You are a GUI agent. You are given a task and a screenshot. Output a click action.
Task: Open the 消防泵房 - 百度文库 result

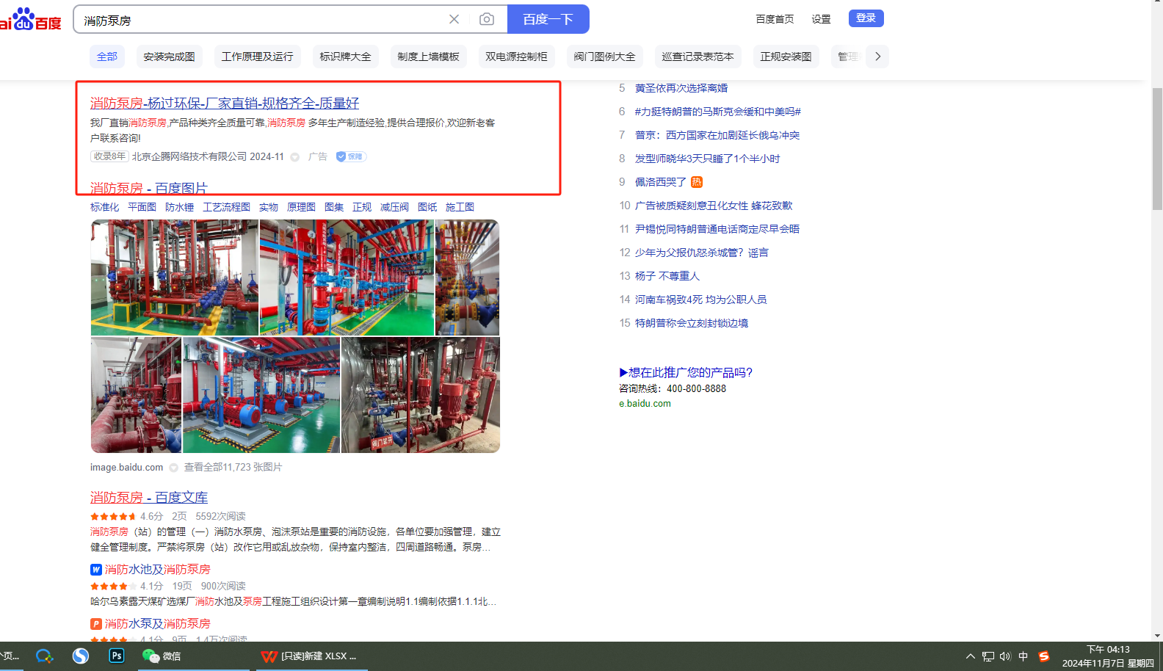point(149,498)
